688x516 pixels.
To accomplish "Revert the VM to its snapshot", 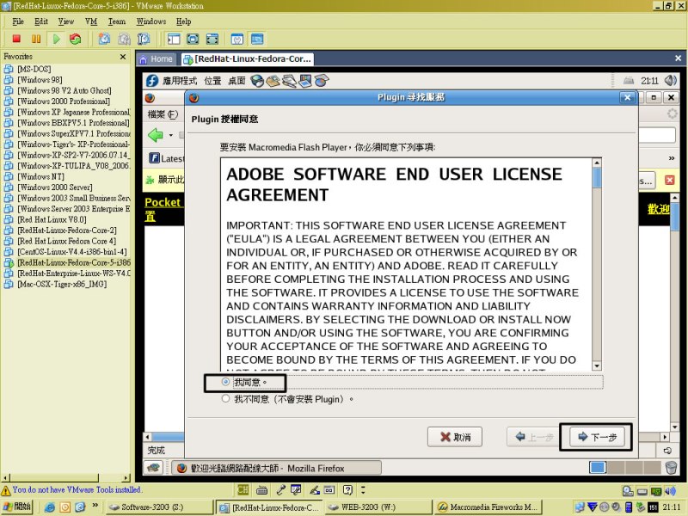I will [x=124, y=39].
